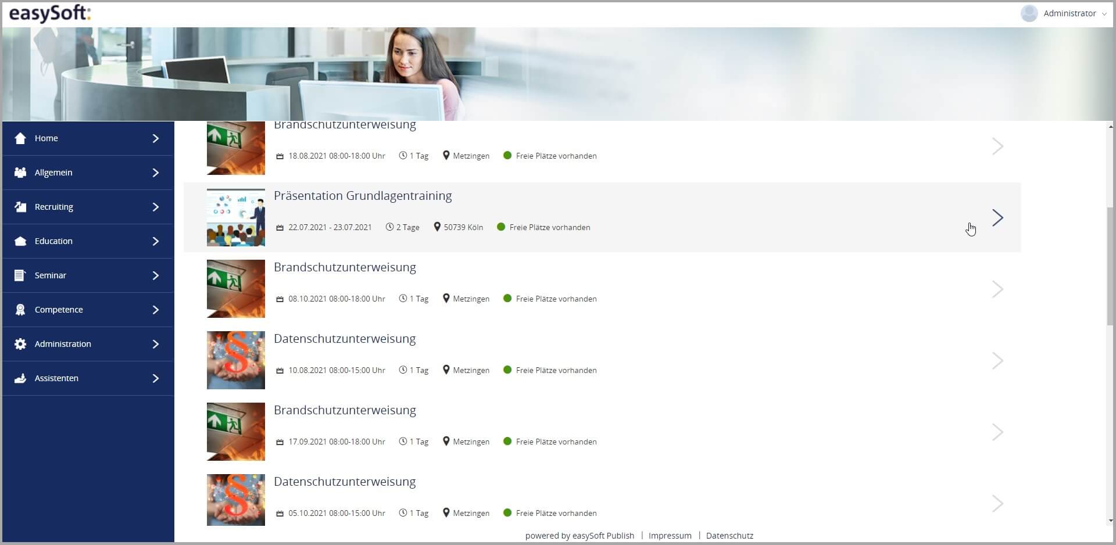Click the Seminar document icon
The height and width of the screenshot is (545, 1116).
coord(20,275)
